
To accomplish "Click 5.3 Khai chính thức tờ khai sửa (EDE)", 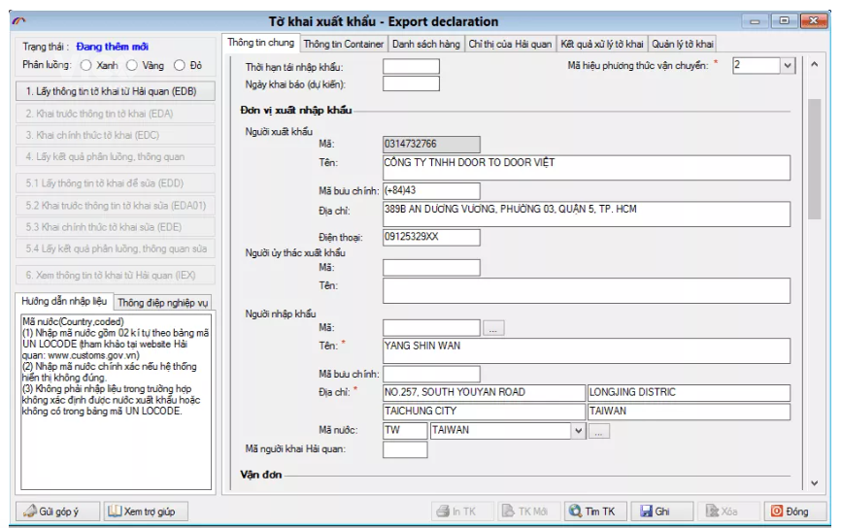I will coord(116,227).
